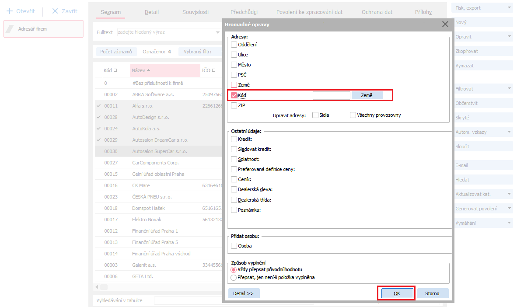The height and width of the screenshot is (307, 517).
Task: Enable the Ceník checkbox
Action: [x=234, y=179]
